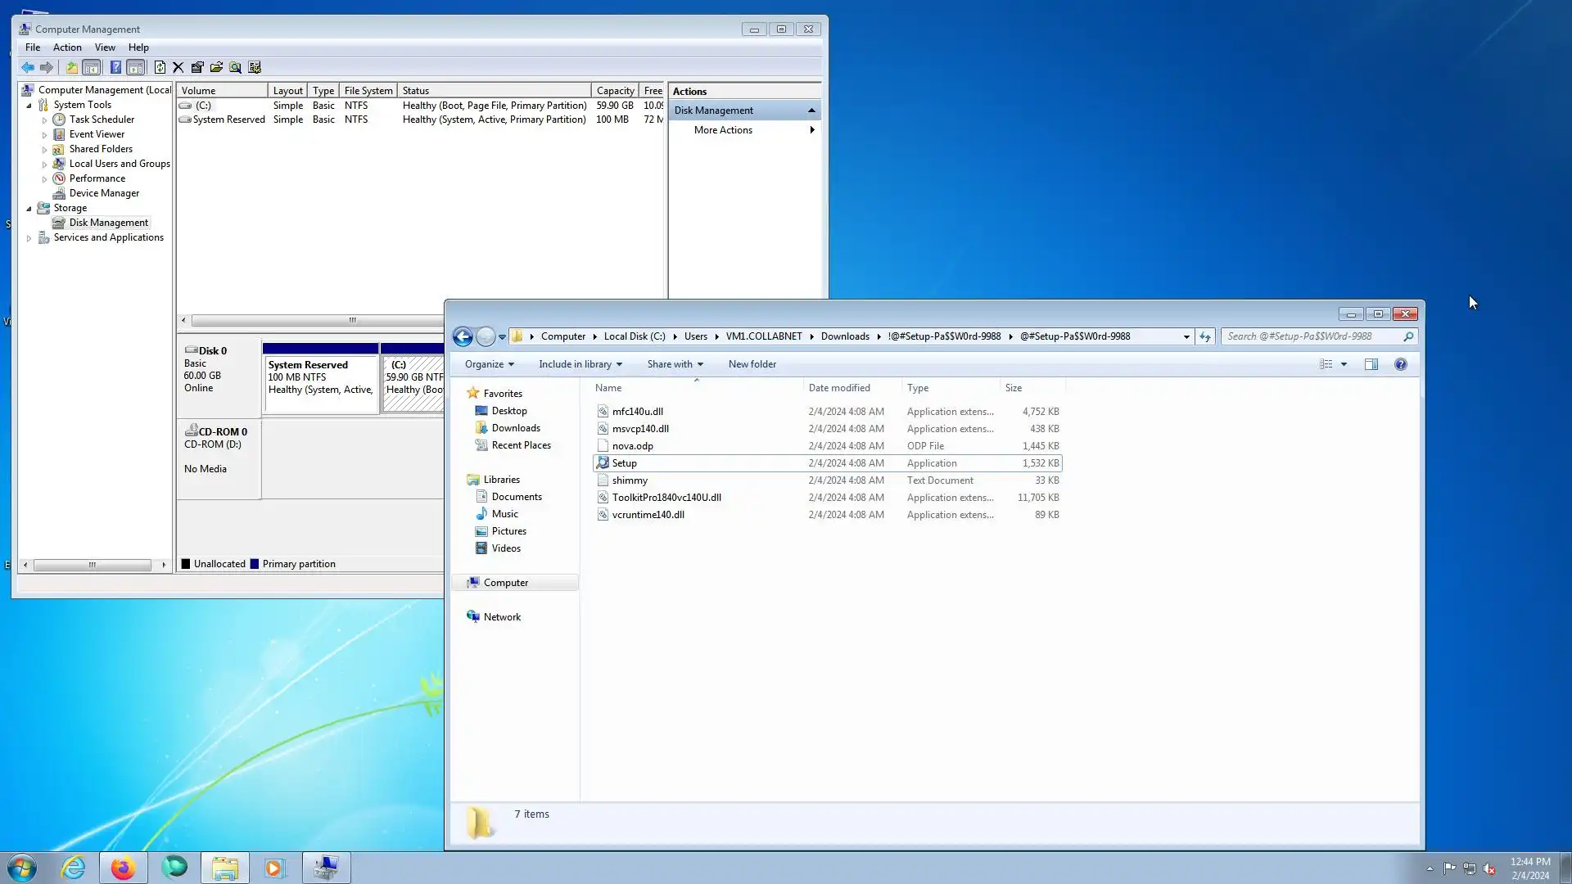Open the folder icon in management toolbar

click(216, 68)
